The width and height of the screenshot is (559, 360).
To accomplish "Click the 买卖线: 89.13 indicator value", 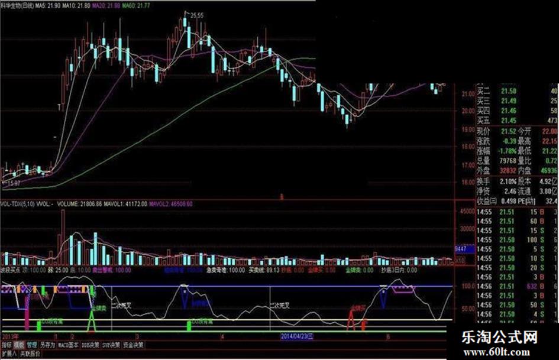I will coord(264,270).
